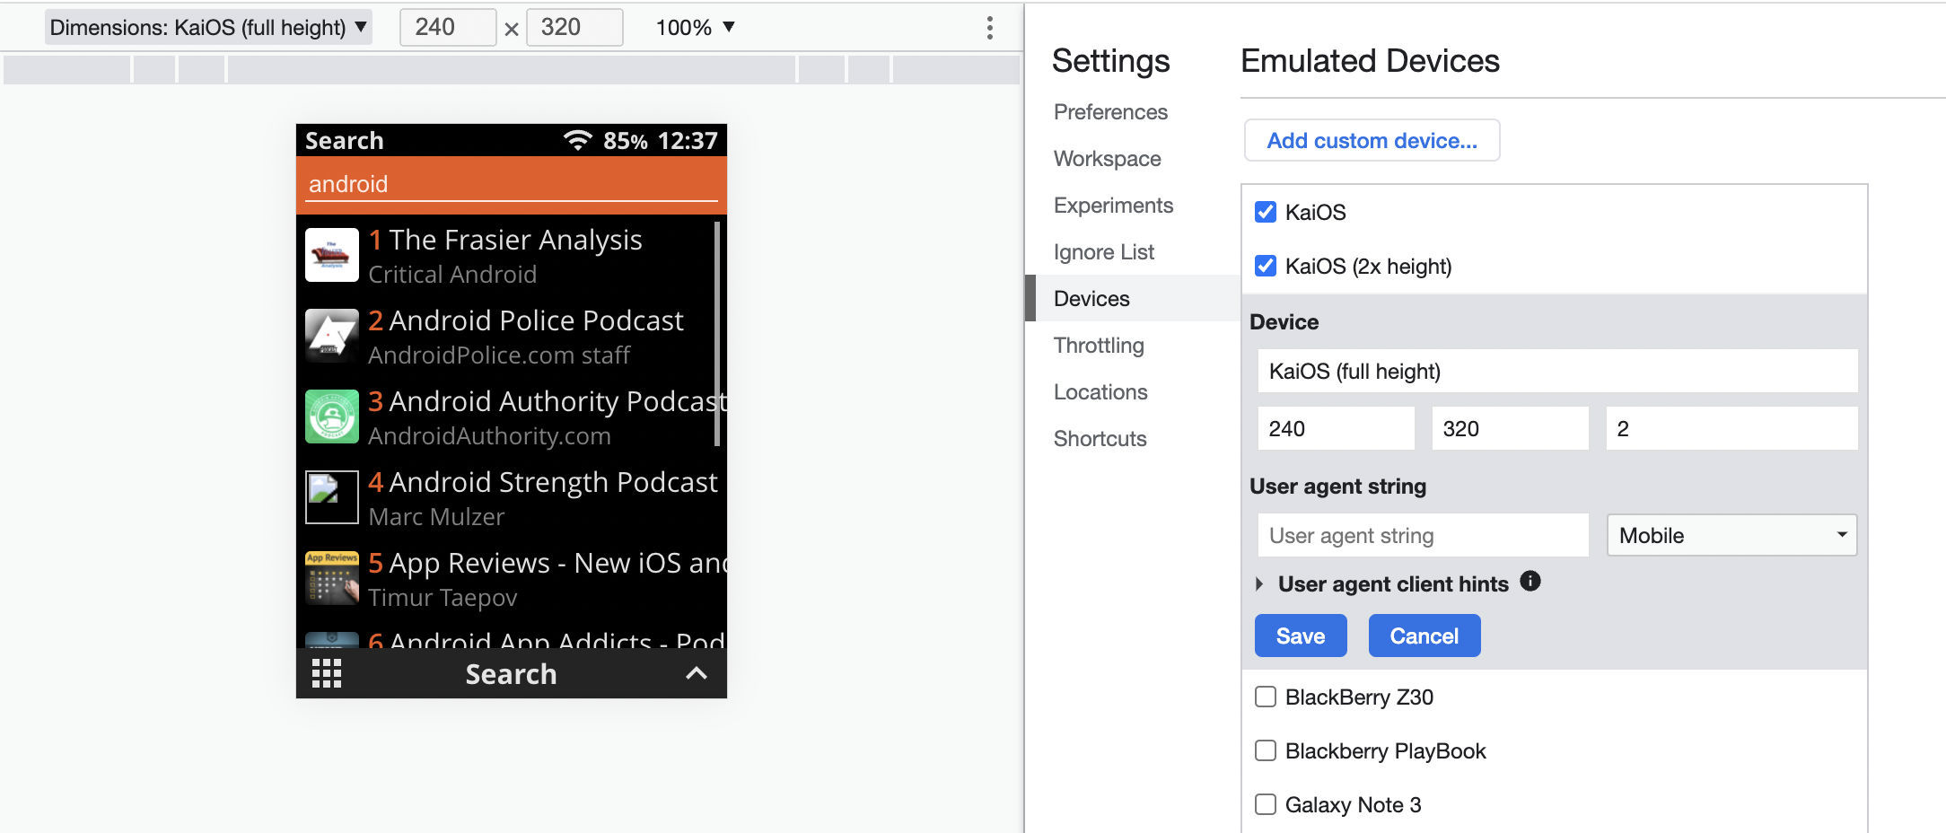The height and width of the screenshot is (833, 1946).
Task: Click "Timur Taepov" author text
Action: [x=443, y=598]
